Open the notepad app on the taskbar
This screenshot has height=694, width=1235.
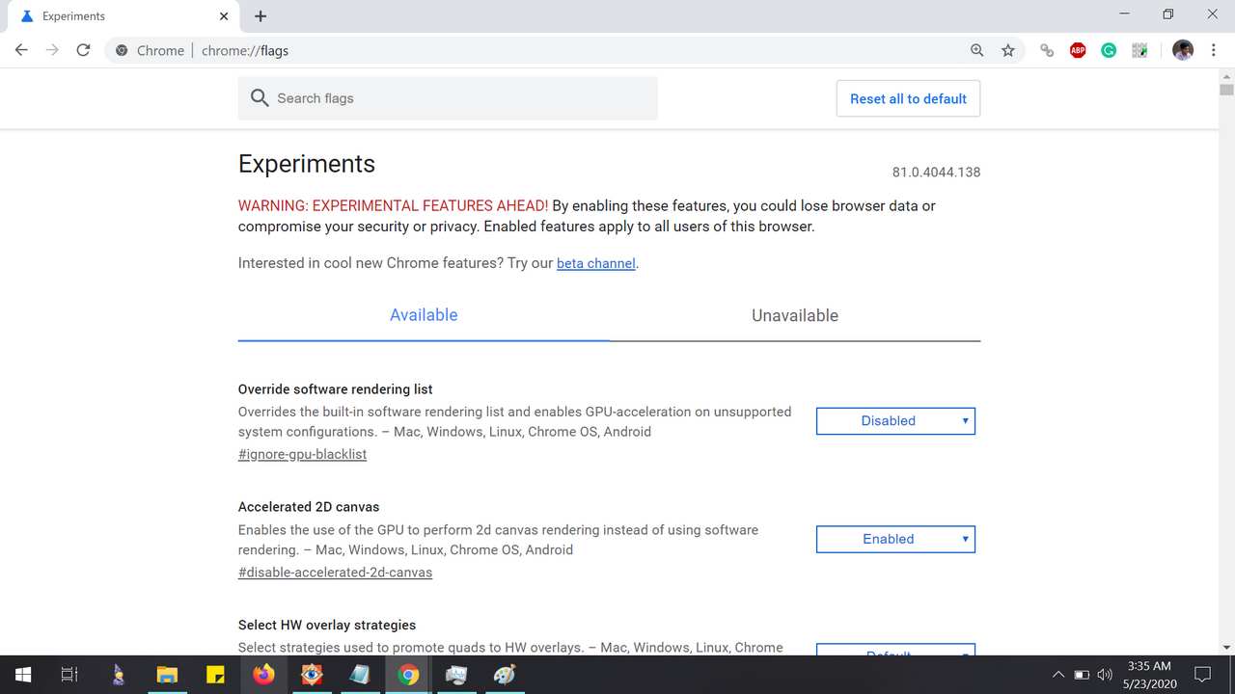pos(360,675)
